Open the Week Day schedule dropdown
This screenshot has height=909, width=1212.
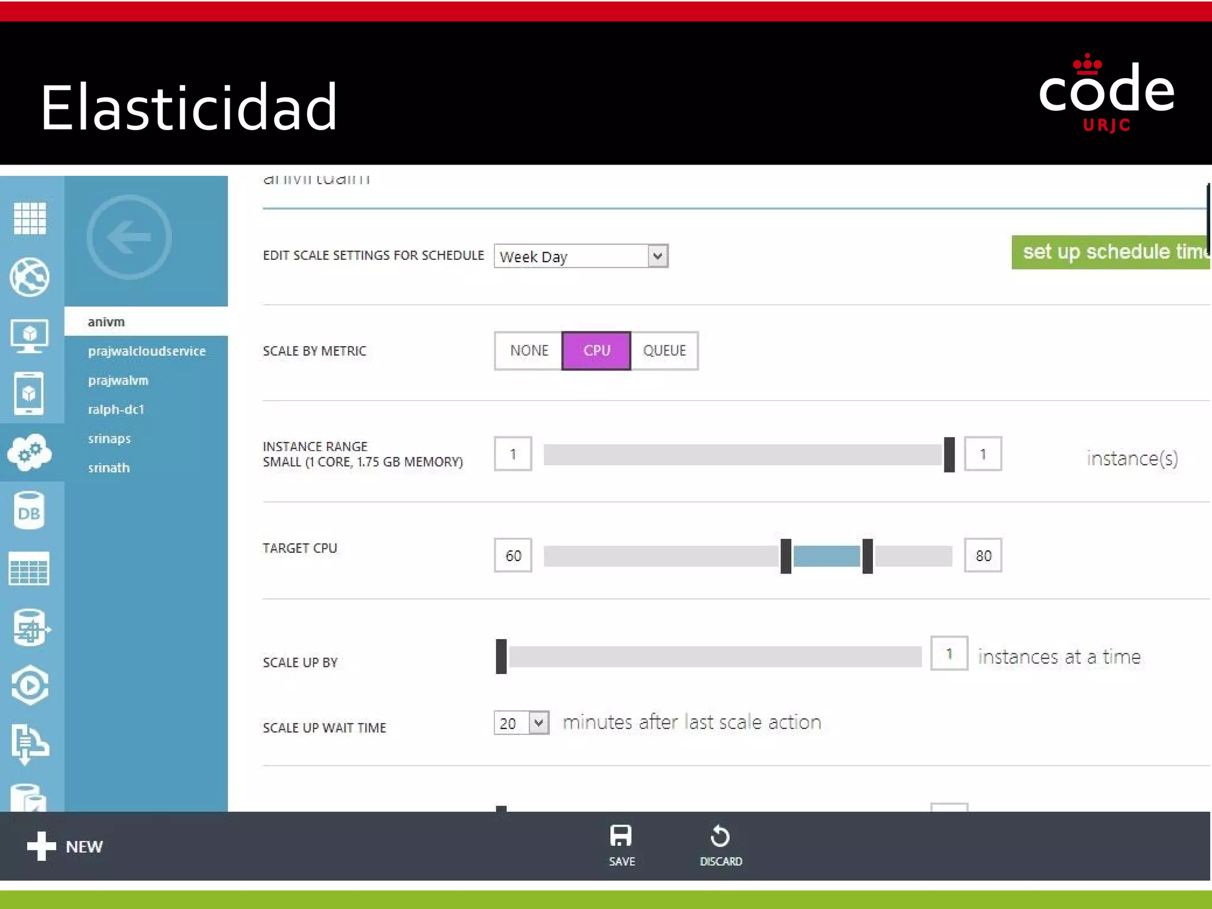coord(581,256)
